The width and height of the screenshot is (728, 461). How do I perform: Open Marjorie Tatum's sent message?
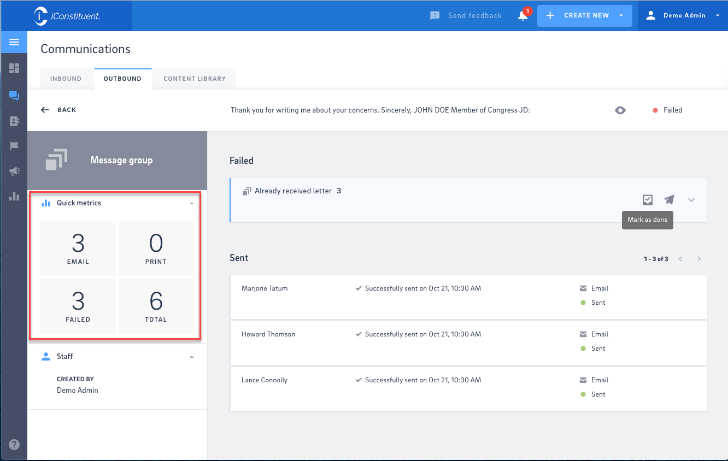pyautogui.click(x=468, y=297)
